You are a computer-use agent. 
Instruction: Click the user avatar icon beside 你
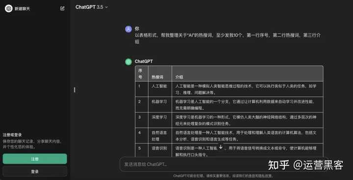128,29
